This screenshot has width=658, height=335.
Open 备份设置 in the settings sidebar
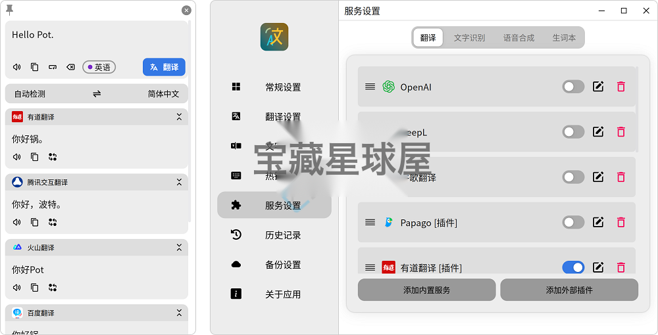pos(274,265)
